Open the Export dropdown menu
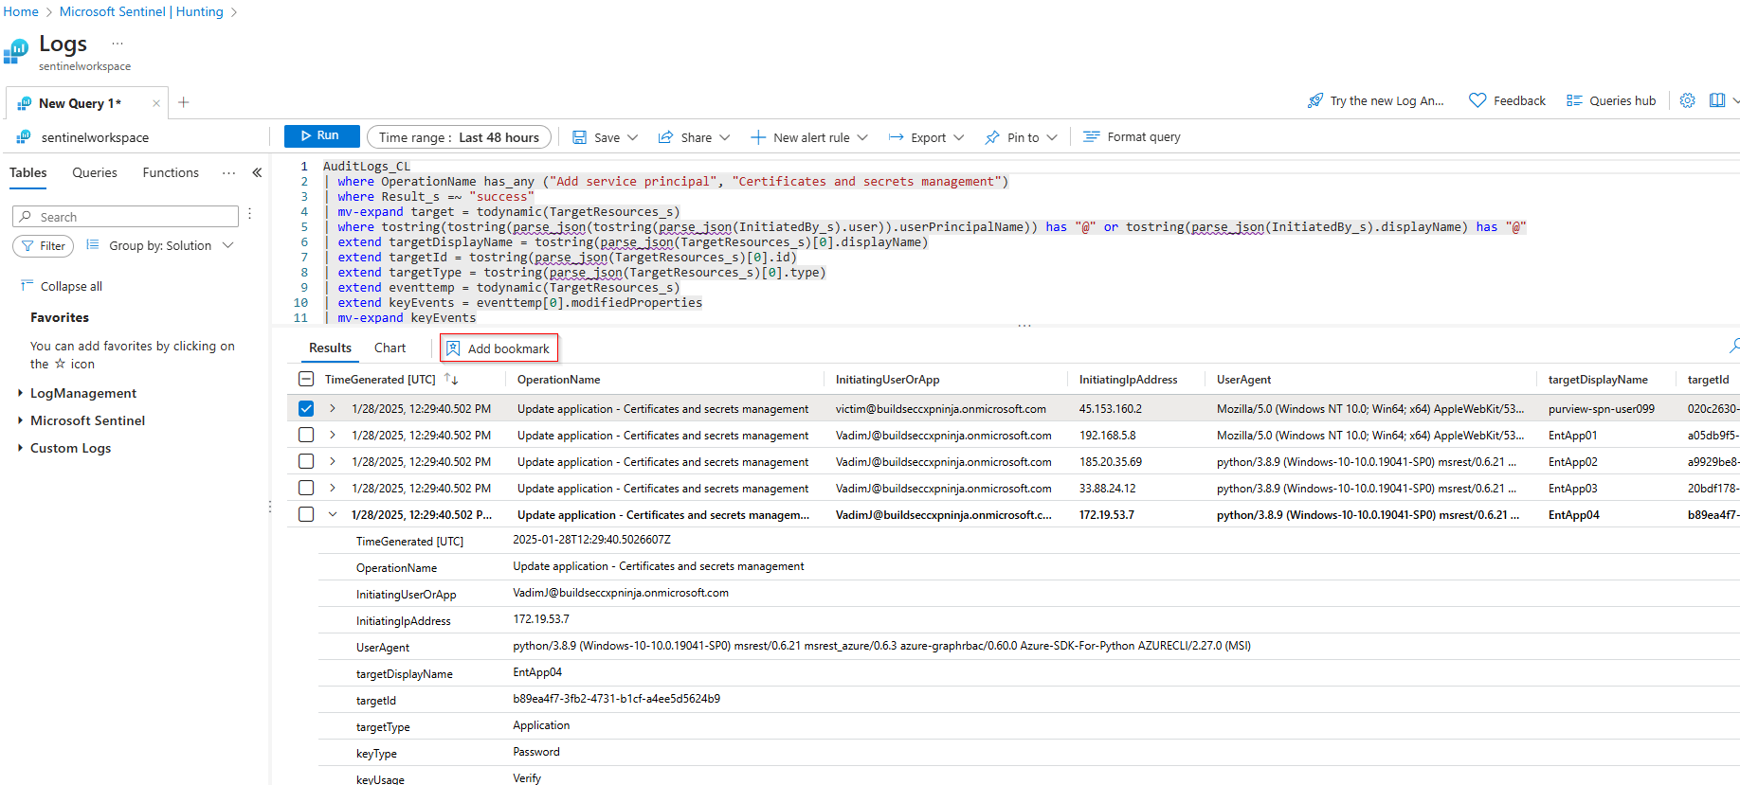The height and width of the screenshot is (785, 1740). click(x=959, y=137)
